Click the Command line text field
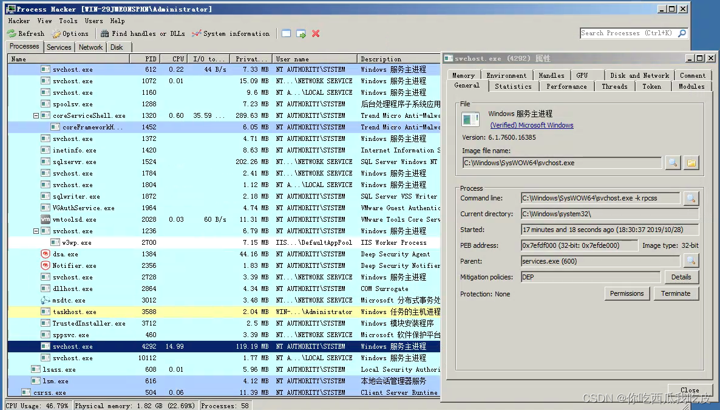Screen dimensions: 720x410 coord(600,198)
